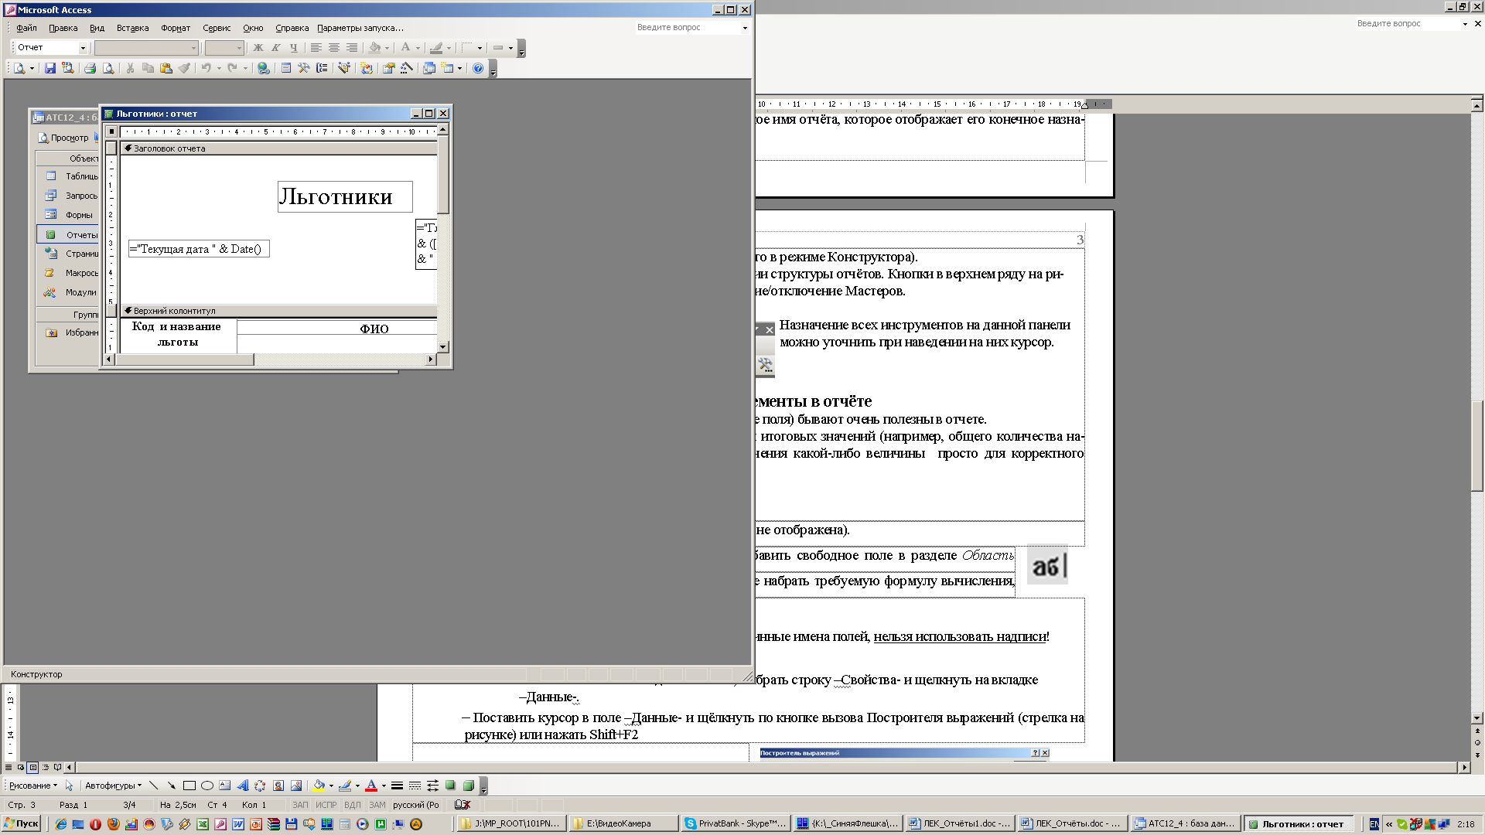Click the red Font Color A in Drawing toolbar
Image resolution: width=1485 pixels, height=835 pixels.
tap(371, 786)
